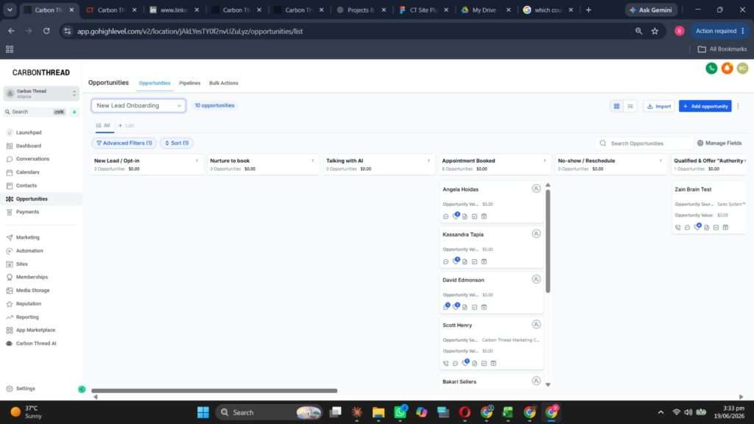Click the orange notifications icon in the header
The width and height of the screenshot is (754, 424).
727,68
